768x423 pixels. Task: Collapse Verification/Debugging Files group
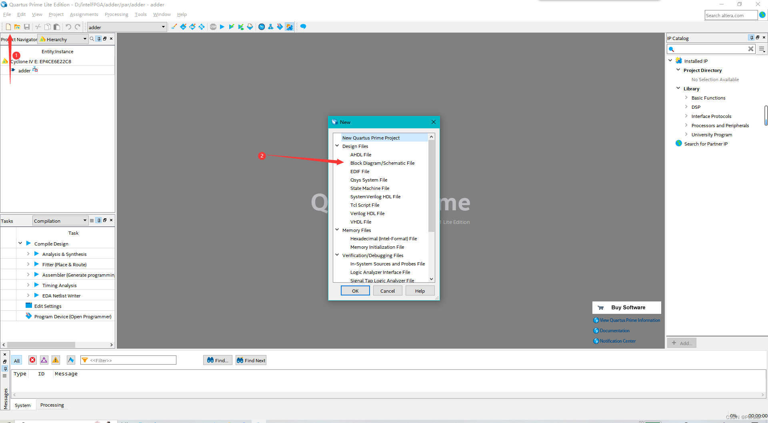coord(337,255)
